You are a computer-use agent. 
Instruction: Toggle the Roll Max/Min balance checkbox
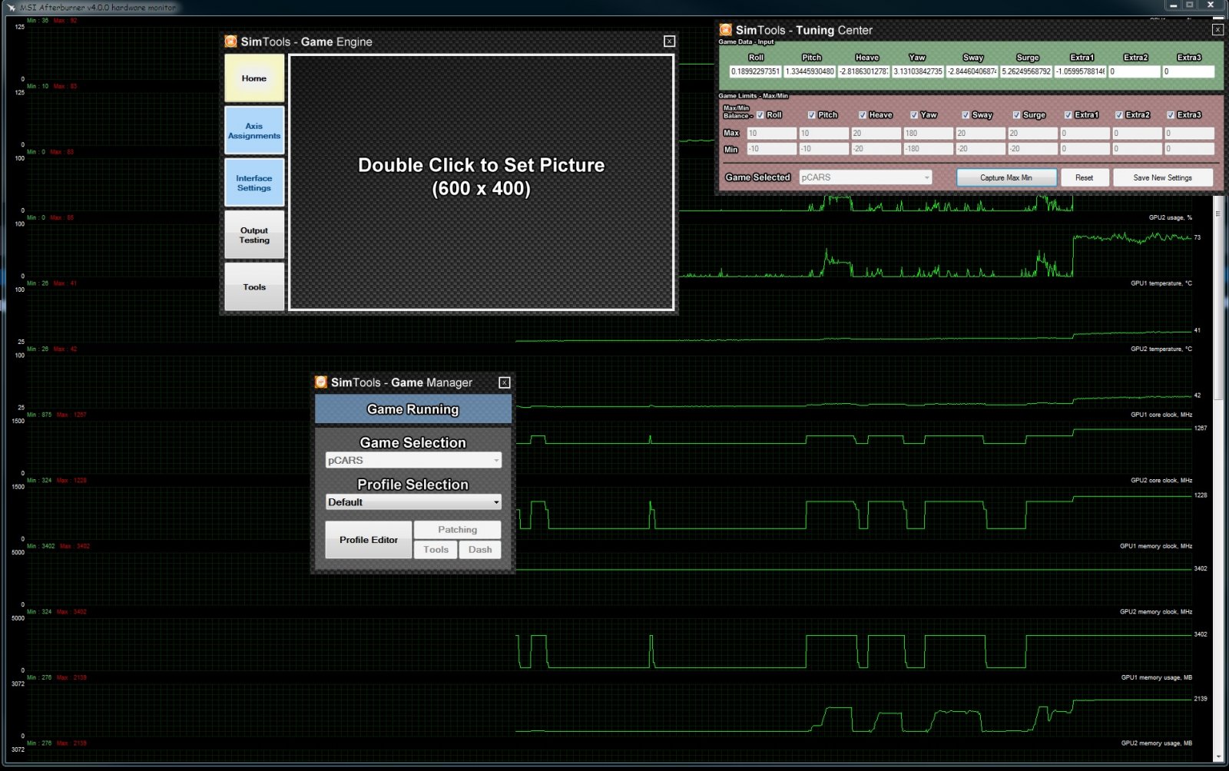pos(760,115)
